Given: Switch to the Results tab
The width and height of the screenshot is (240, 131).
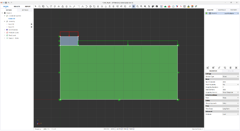Looking at the screenshot, I should [x=17, y=6].
